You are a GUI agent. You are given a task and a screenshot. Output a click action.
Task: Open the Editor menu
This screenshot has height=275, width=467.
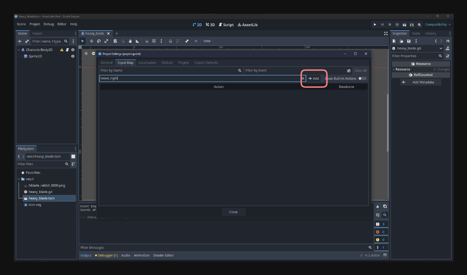pos(62,24)
